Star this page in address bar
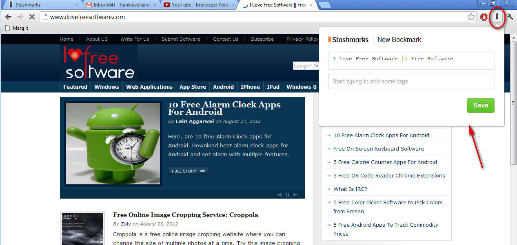 coord(471,17)
